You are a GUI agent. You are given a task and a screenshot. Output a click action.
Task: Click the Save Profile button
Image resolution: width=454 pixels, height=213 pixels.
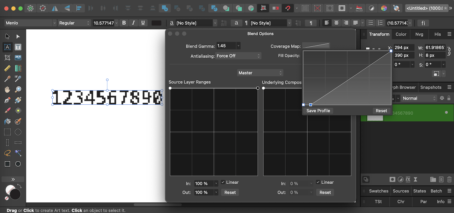[x=318, y=110]
